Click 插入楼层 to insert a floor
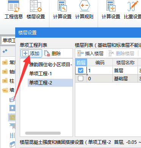 [90, 53]
